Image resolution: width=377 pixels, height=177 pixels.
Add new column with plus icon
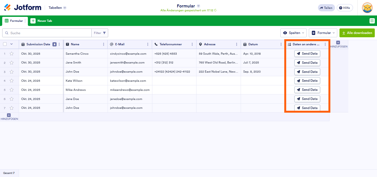click(x=338, y=43)
